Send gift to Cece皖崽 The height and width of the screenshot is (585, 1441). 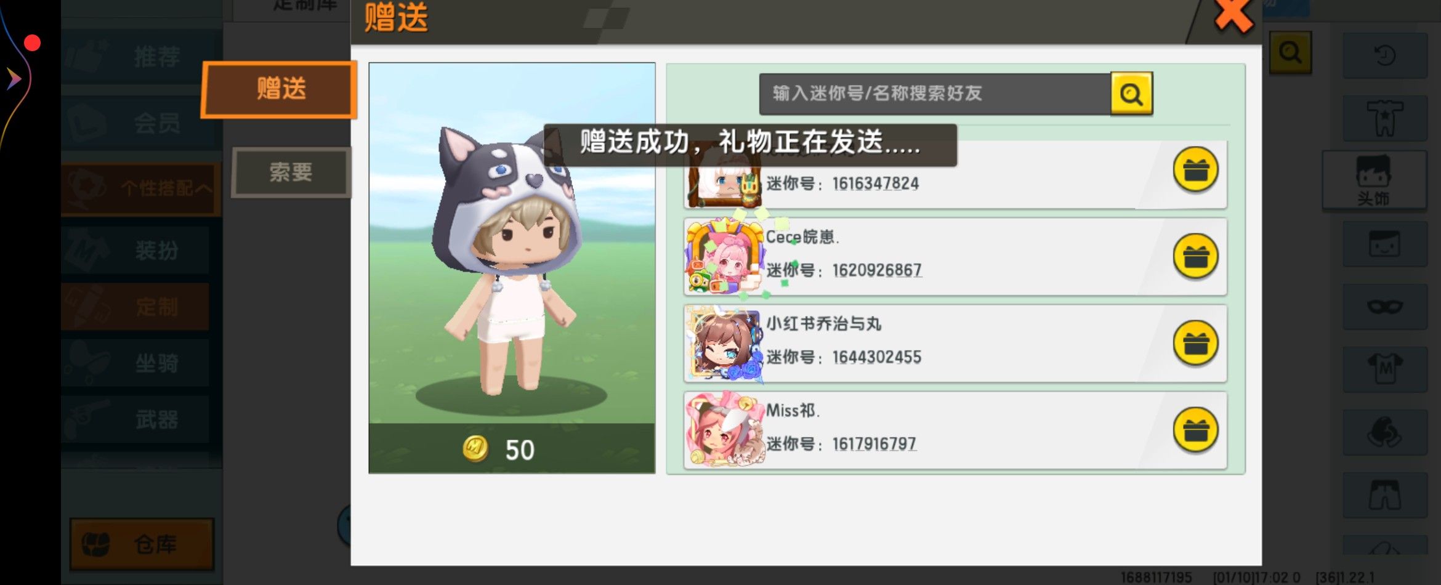pos(1195,256)
